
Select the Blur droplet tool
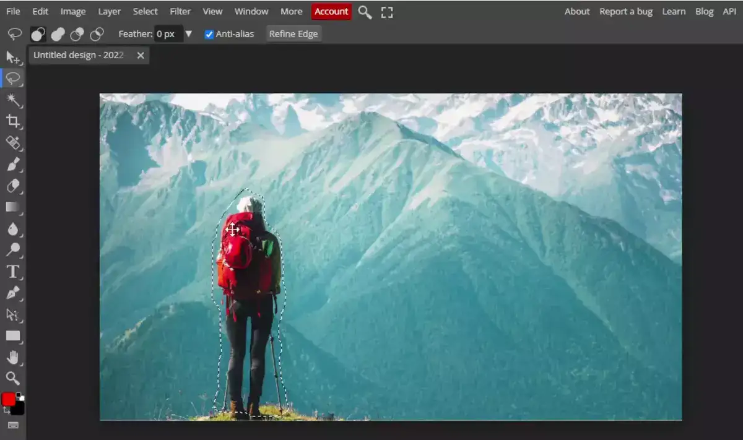tap(13, 229)
